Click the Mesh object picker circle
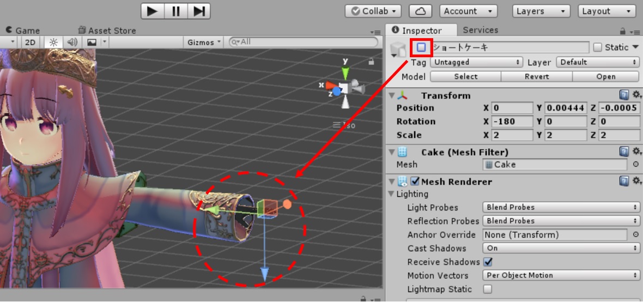 point(636,165)
